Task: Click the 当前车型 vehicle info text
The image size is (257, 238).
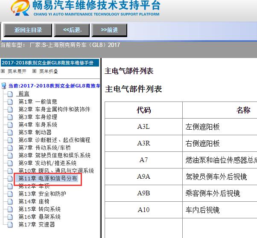Action: [x=60, y=45]
